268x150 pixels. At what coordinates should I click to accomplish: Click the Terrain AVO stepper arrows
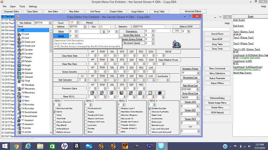click(198, 106)
